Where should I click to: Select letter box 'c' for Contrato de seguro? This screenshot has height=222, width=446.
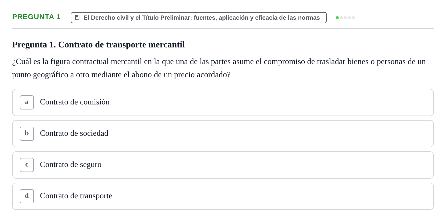[27, 165]
